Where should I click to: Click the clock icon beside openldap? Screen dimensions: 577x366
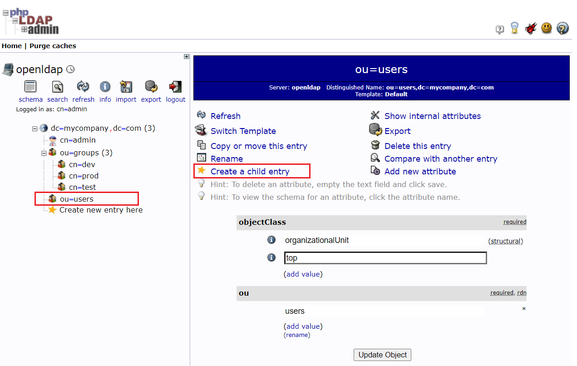point(70,69)
